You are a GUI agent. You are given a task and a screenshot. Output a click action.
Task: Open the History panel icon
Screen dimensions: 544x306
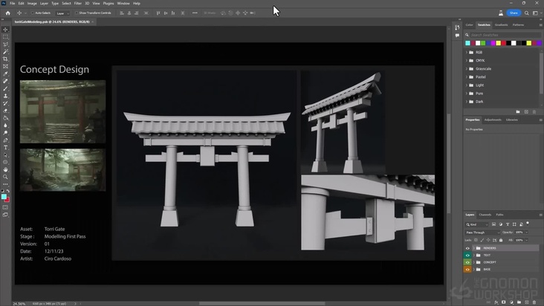(457, 27)
